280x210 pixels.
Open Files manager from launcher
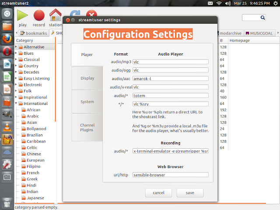[x=7, y=26]
